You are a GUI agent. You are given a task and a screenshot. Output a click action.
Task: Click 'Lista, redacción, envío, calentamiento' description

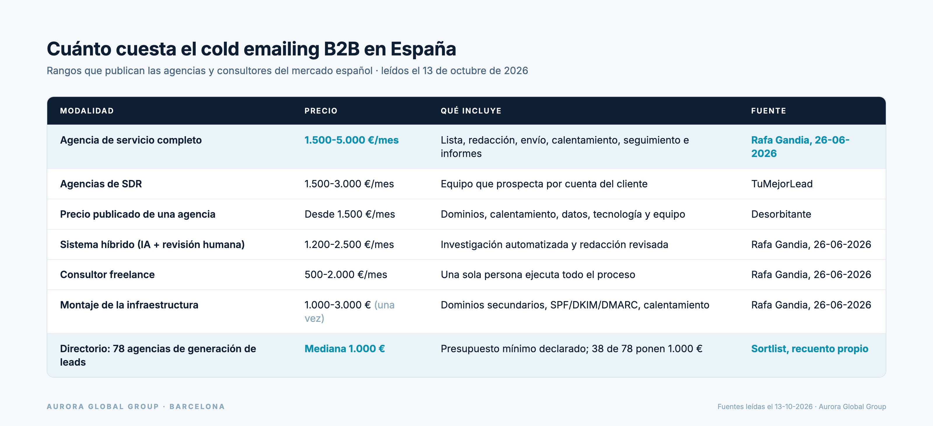click(x=565, y=147)
